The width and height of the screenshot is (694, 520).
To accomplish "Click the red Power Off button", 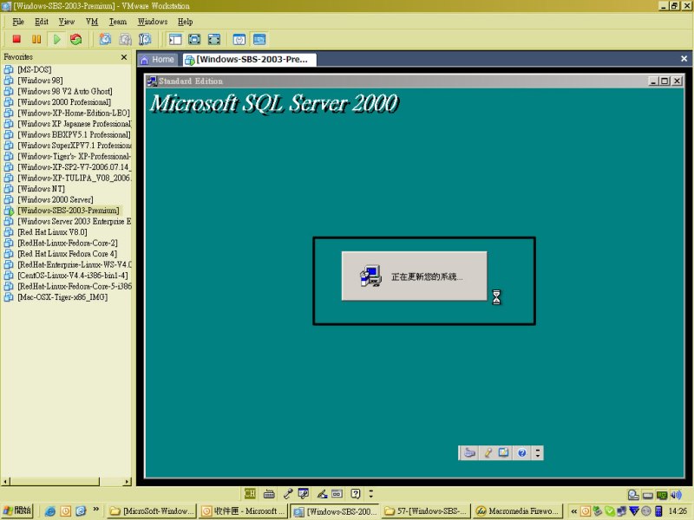I will (x=16, y=39).
